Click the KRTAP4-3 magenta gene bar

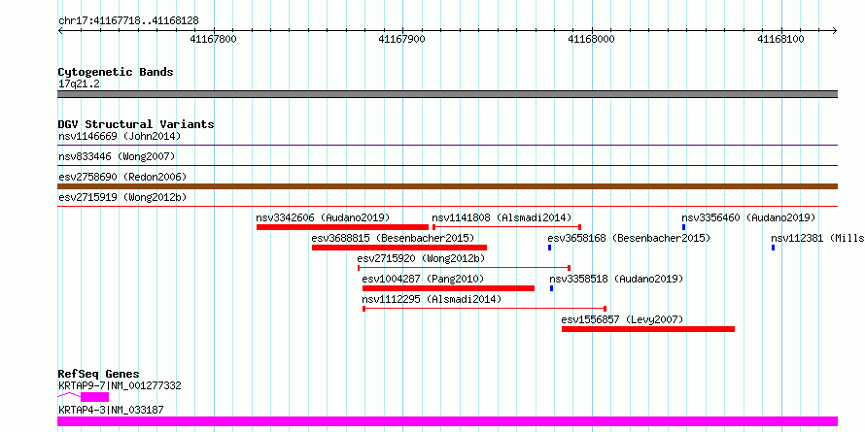click(447, 421)
